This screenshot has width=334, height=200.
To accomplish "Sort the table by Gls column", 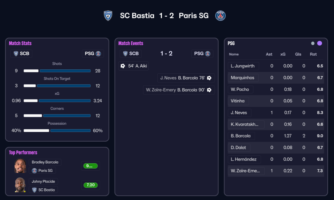I will [x=298, y=54].
